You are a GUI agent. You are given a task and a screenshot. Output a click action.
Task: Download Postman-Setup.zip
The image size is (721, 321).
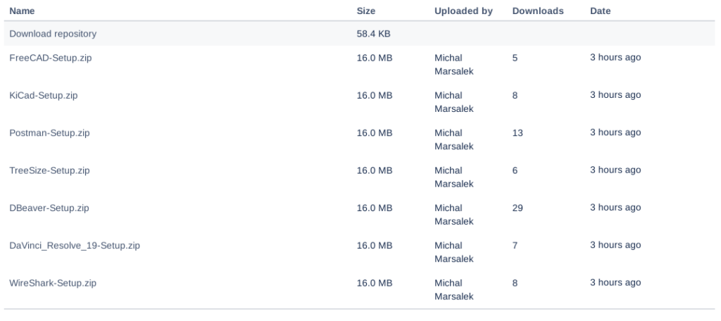tap(49, 132)
